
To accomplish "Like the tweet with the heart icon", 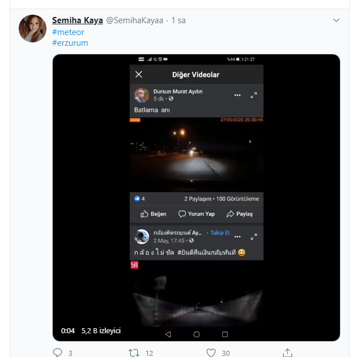I will [x=211, y=352].
